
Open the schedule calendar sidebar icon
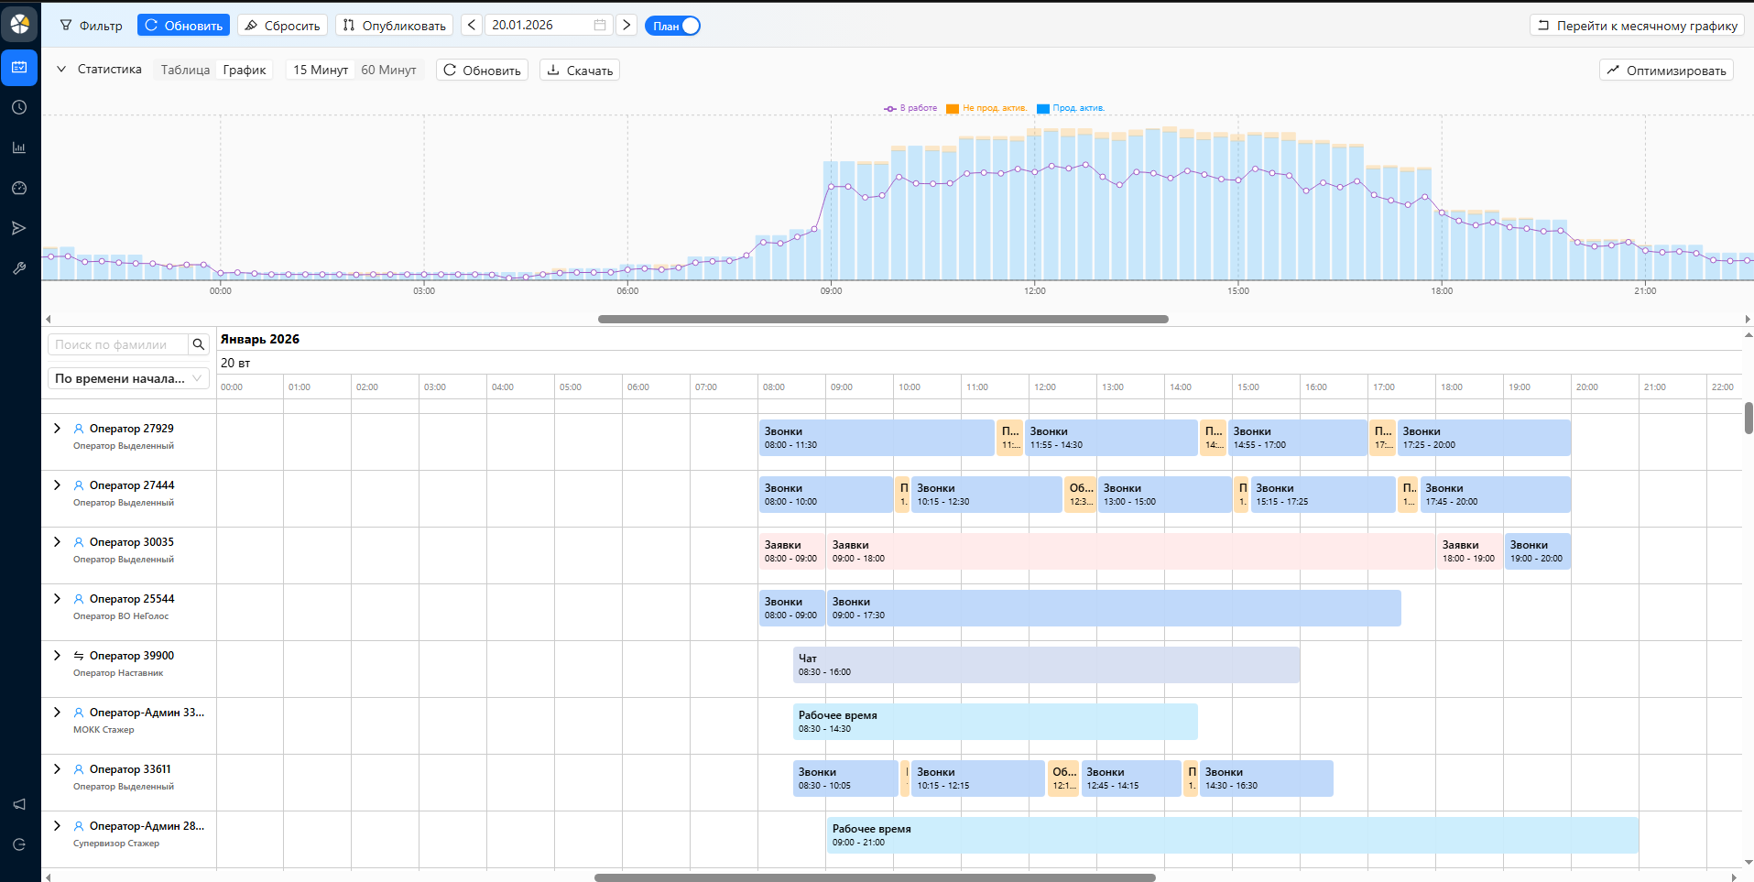pos(19,68)
